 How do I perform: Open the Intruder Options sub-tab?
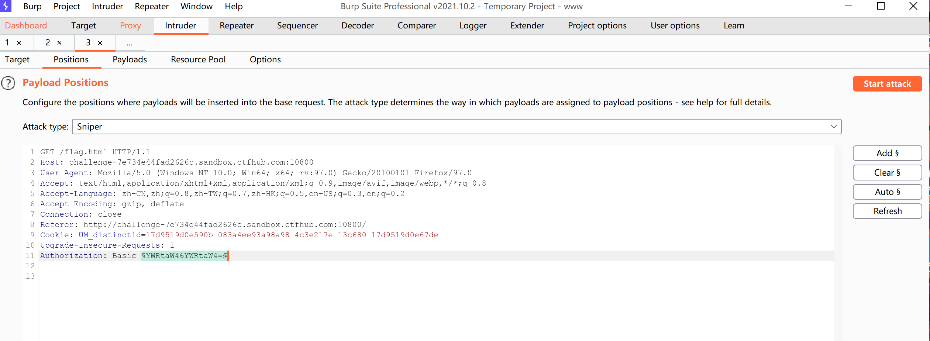pos(265,59)
